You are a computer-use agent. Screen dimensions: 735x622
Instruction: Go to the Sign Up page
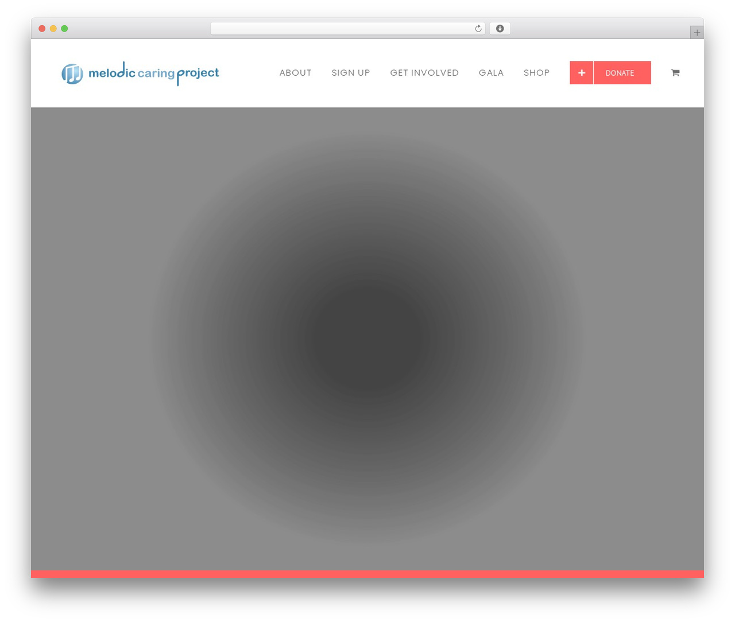[351, 73]
